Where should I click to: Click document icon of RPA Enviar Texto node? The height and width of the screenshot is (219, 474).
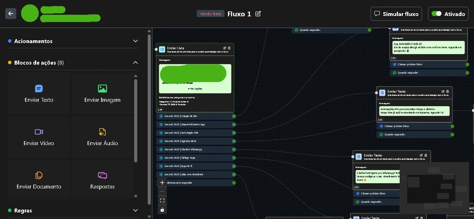[382, 93]
